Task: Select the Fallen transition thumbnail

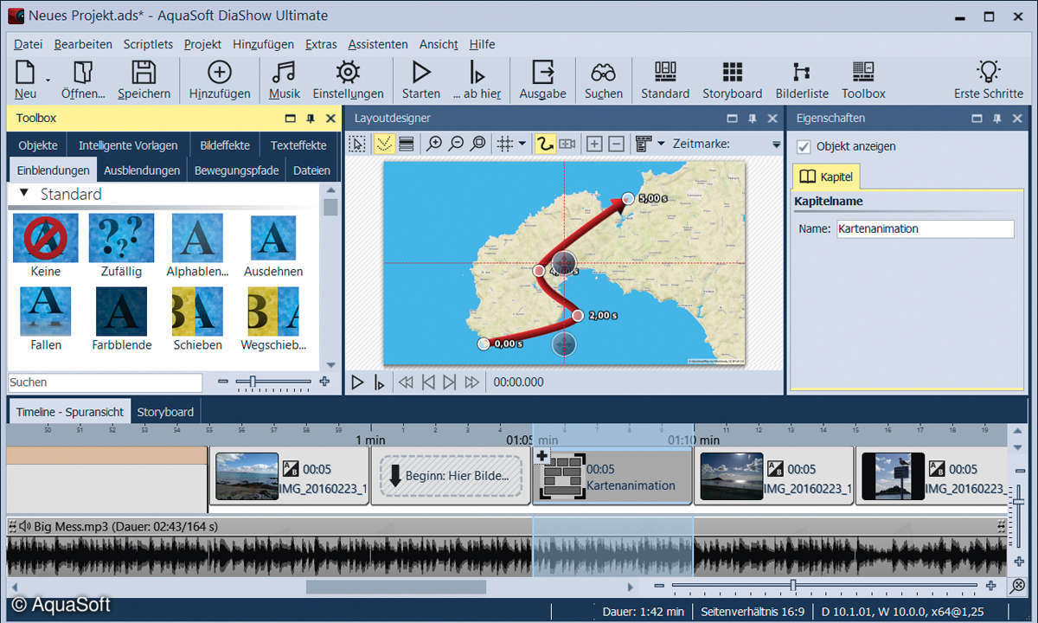Action: [x=46, y=311]
